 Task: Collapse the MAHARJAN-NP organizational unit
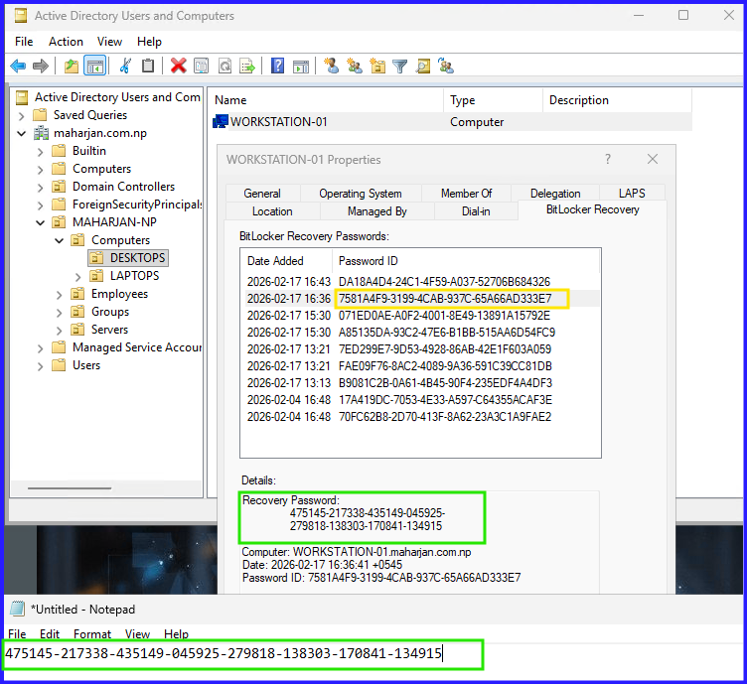(x=41, y=222)
